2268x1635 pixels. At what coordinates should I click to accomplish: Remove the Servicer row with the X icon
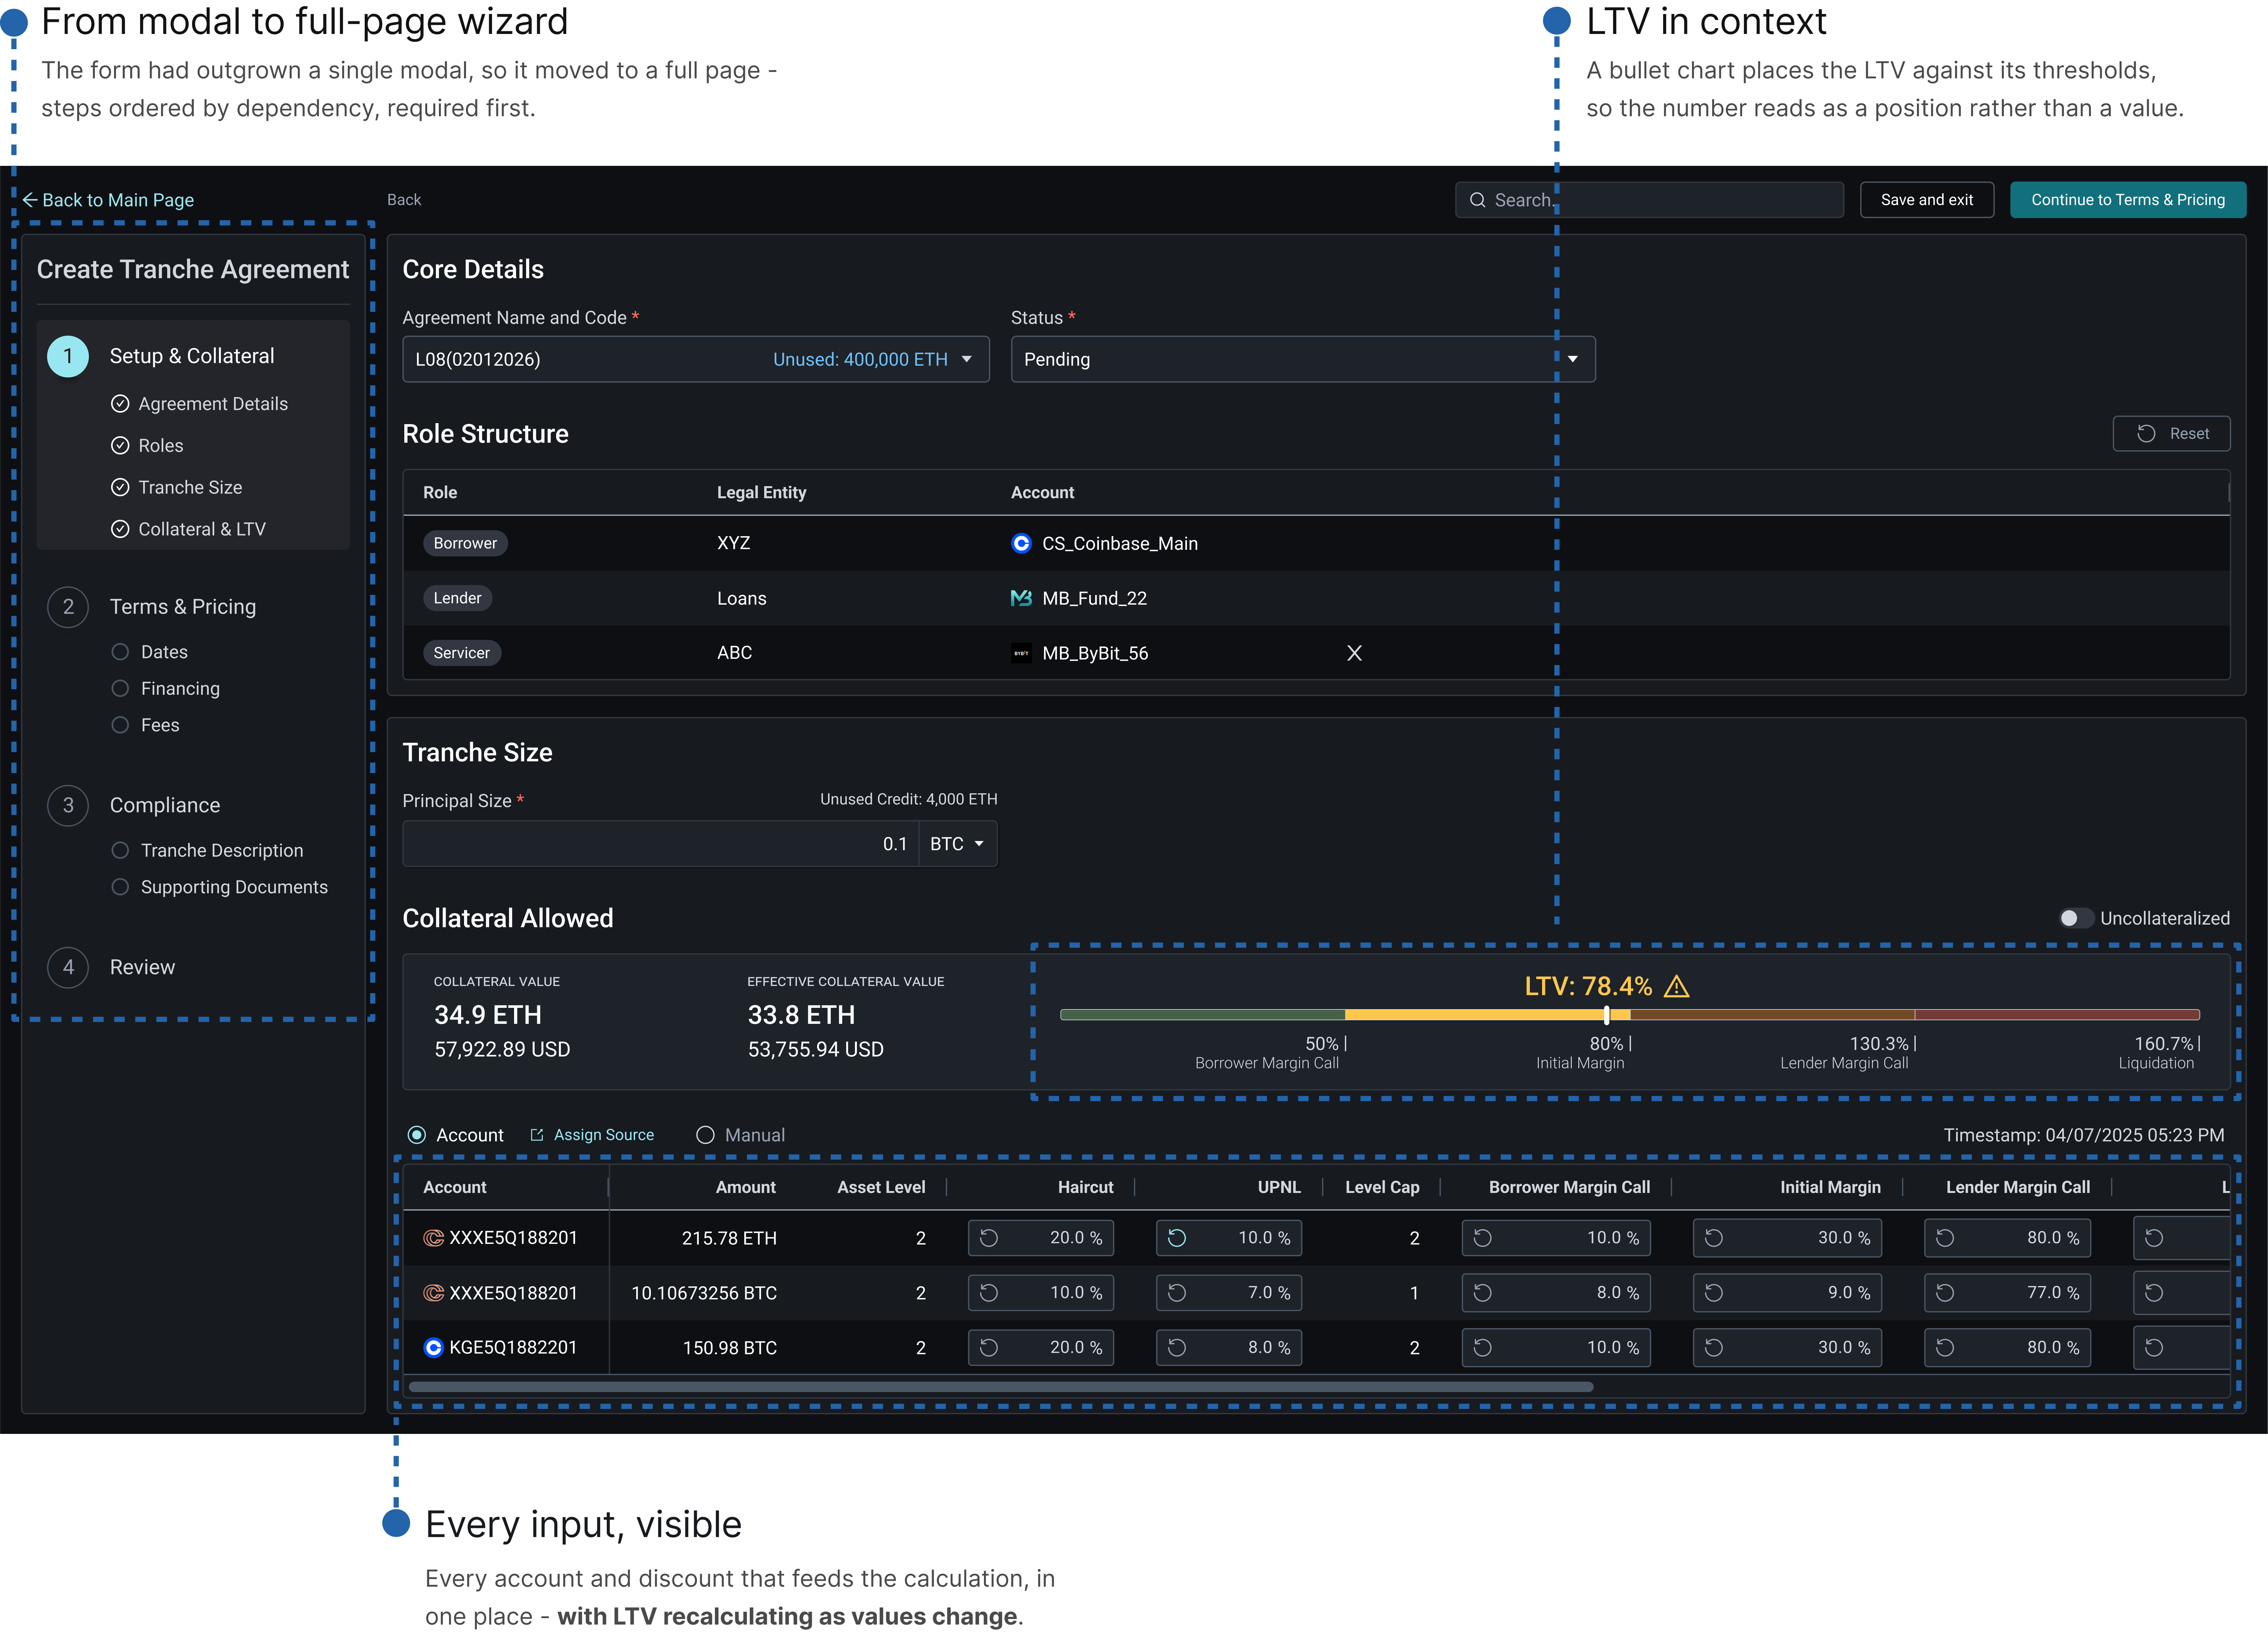[x=1354, y=653]
